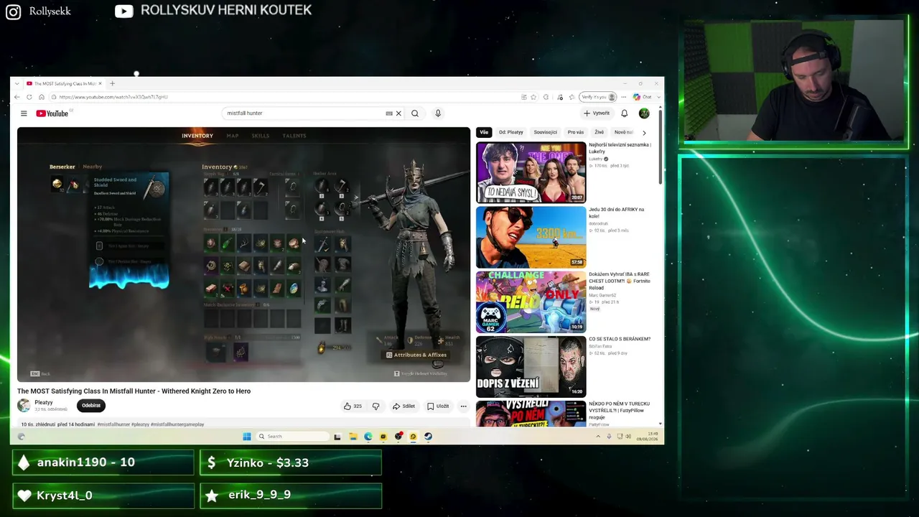Dislike the video with thumbs-down

[x=375, y=406]
